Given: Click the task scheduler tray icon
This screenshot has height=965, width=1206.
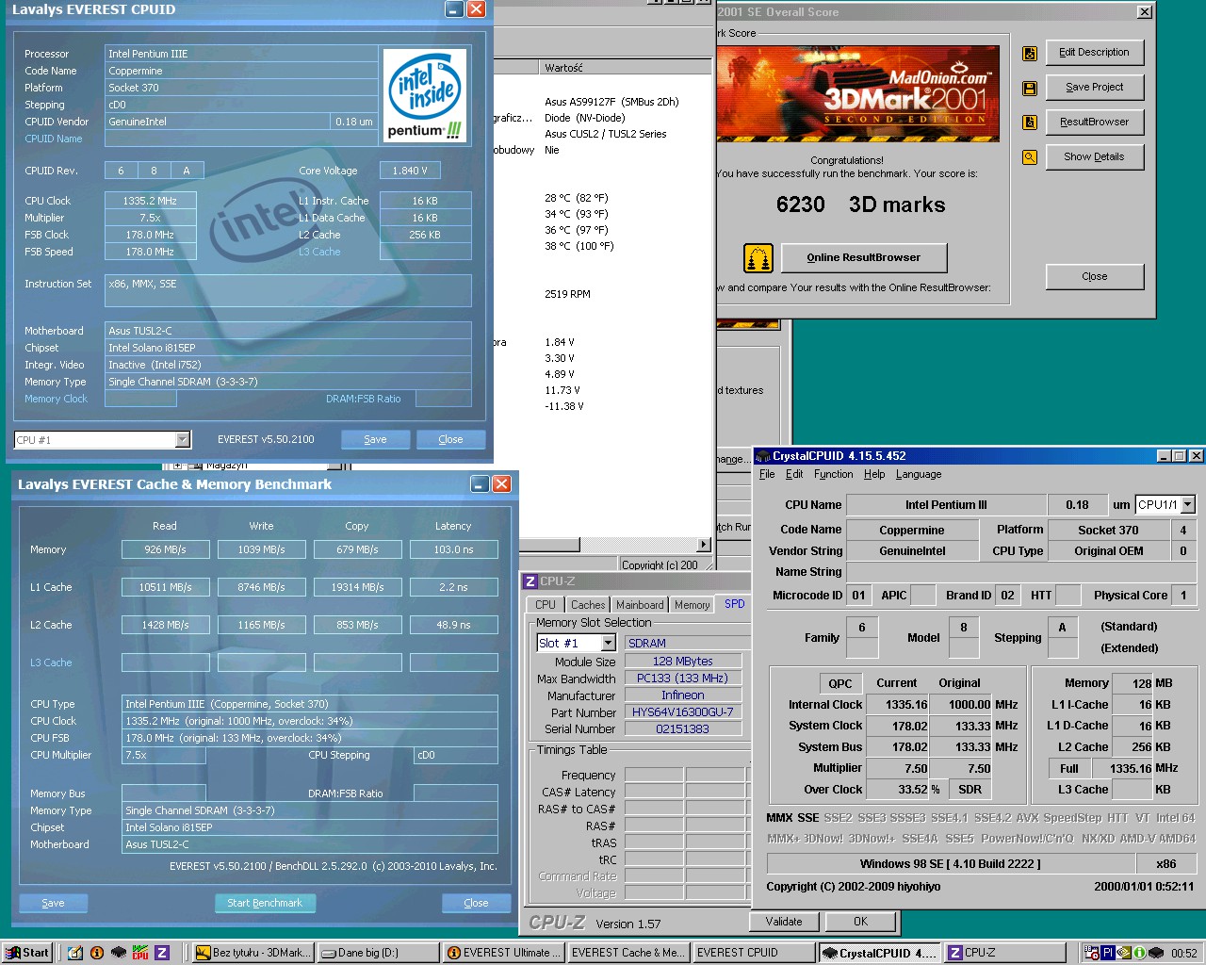Looking at the screenshot, I should coord(1092,953).
